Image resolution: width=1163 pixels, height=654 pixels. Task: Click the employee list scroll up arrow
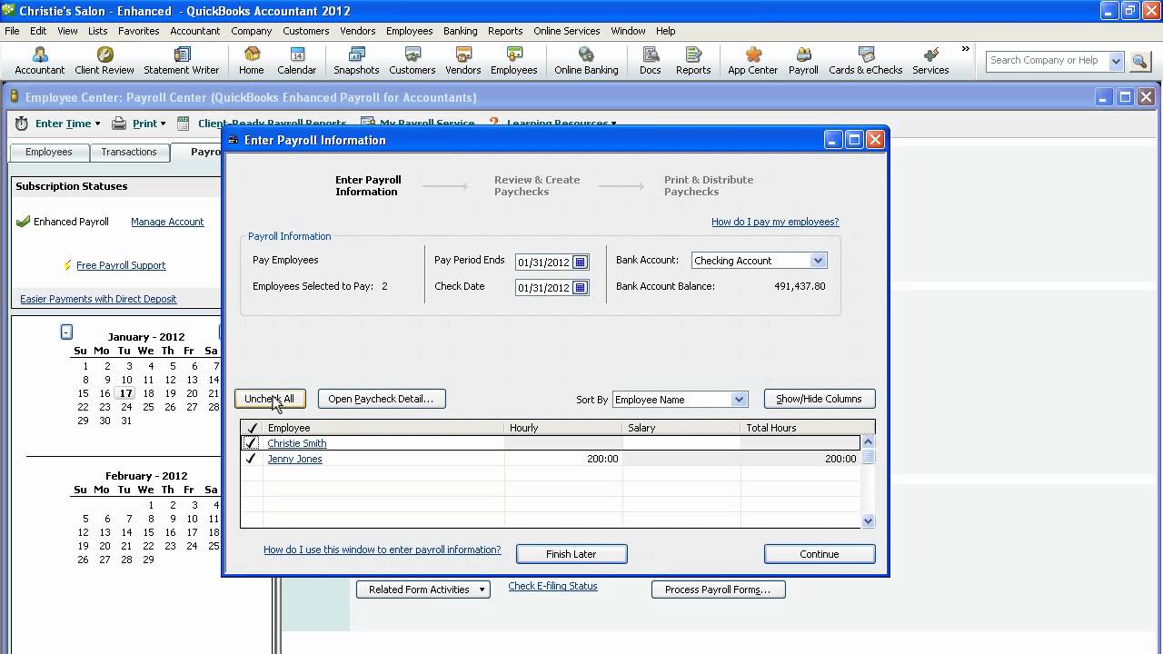click(x=868, y=442)
